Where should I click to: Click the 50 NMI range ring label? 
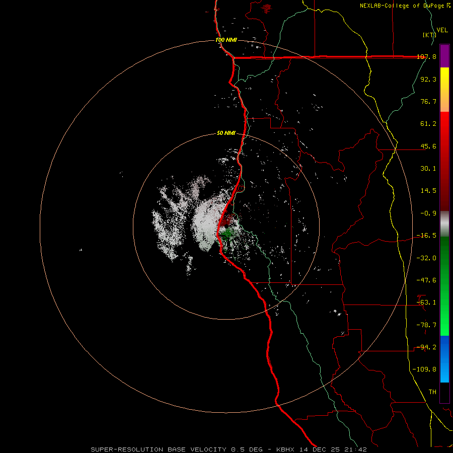point(226,133)
